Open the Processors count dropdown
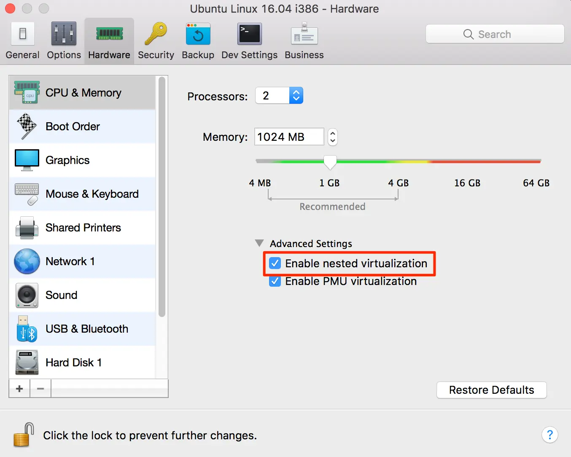 [x=279, y=96]
